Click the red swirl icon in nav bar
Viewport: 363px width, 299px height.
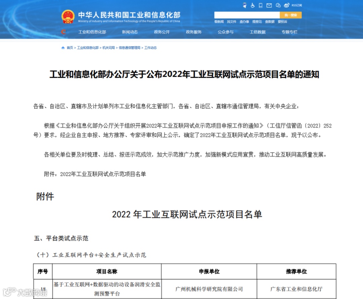coord(64,32)
